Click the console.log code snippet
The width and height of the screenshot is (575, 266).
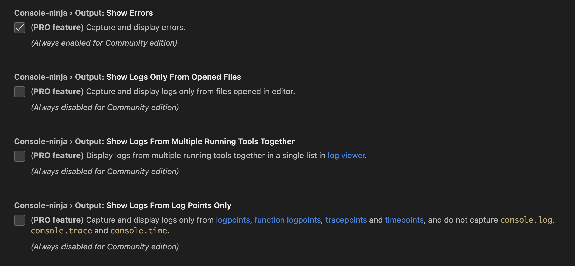pos(526,220)
